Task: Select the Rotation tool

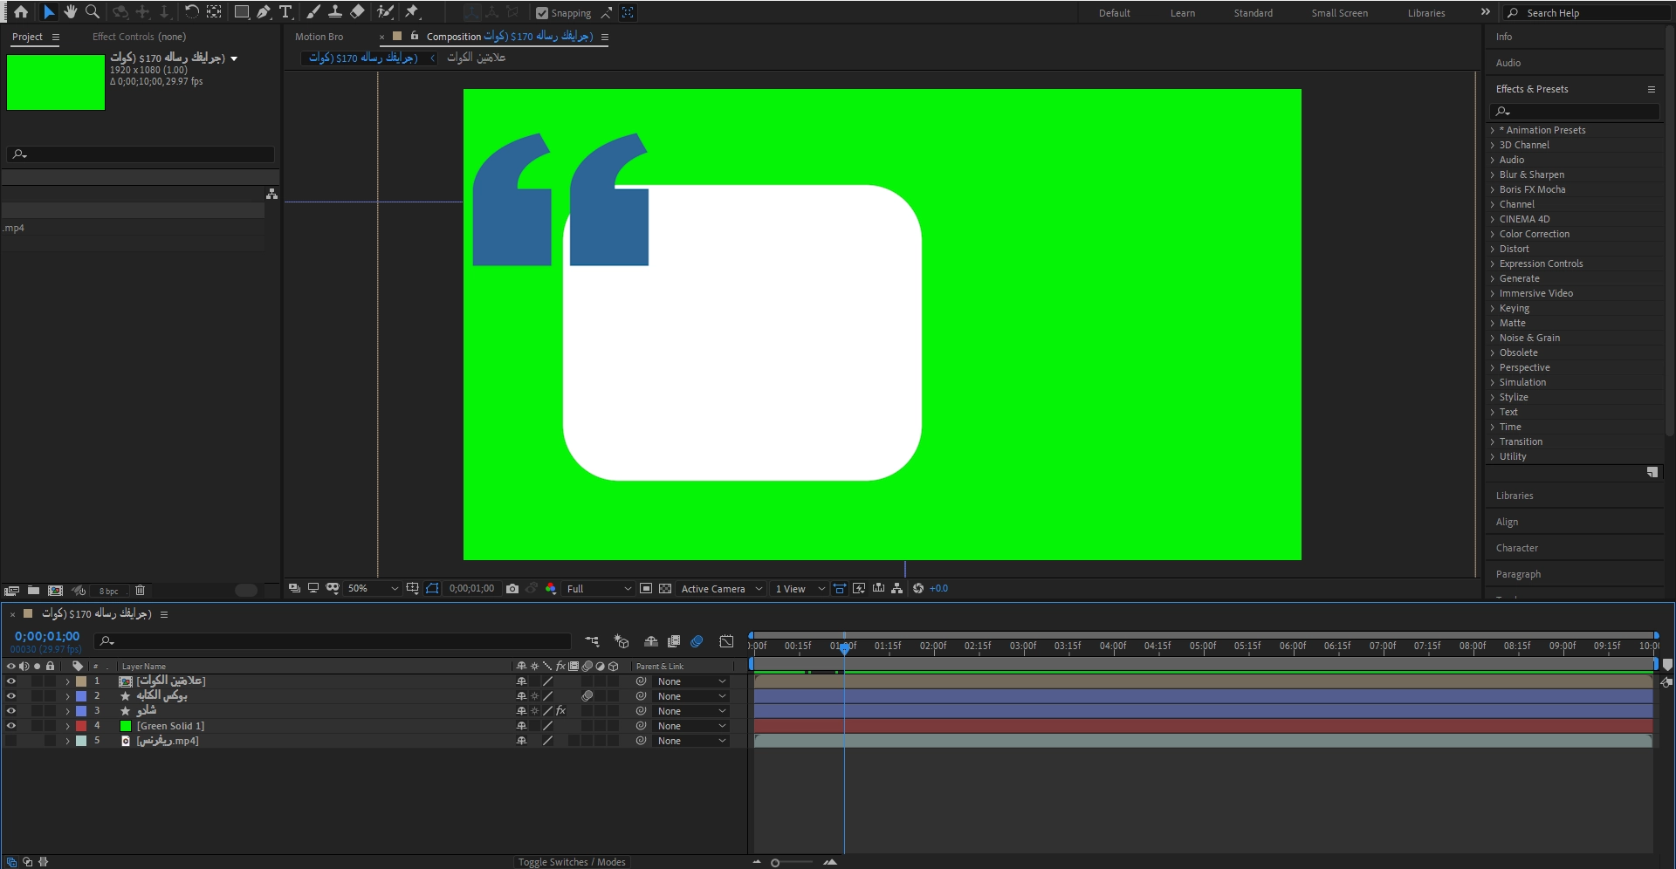Action: click(192, 12)
